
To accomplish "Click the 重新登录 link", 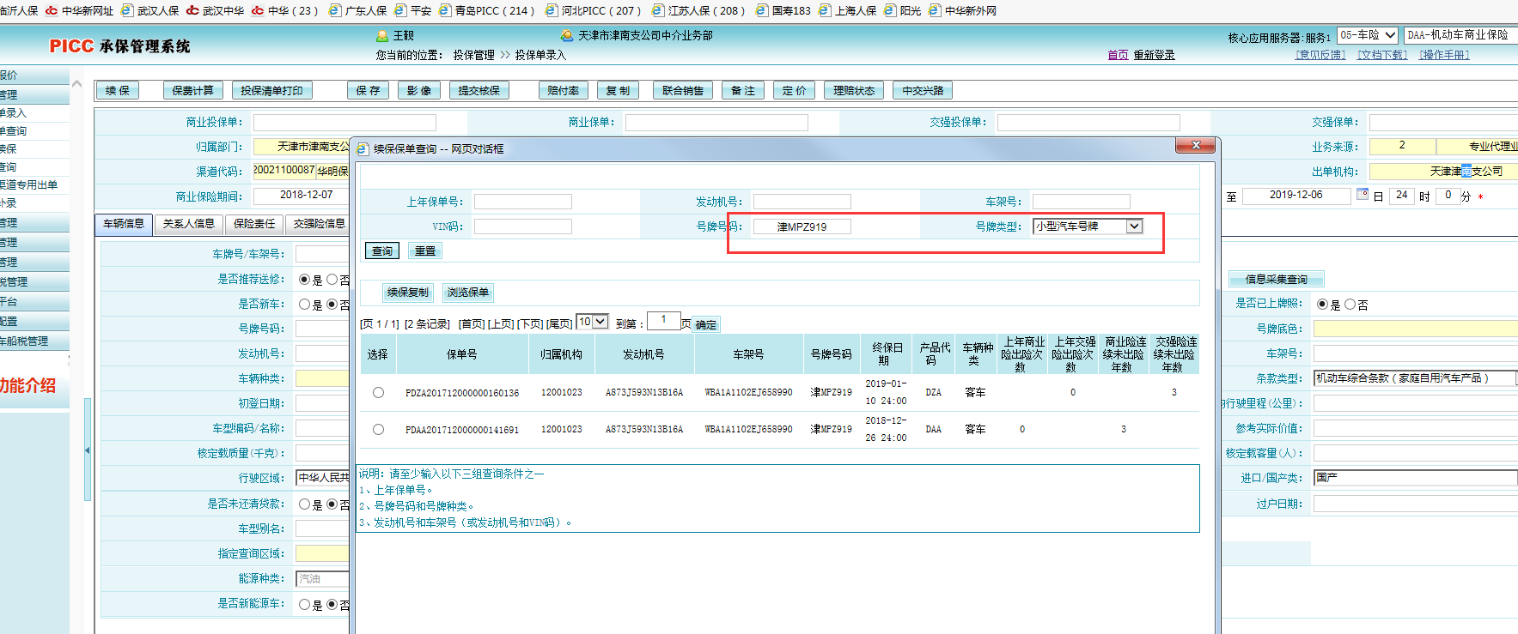I will 1153,55.
